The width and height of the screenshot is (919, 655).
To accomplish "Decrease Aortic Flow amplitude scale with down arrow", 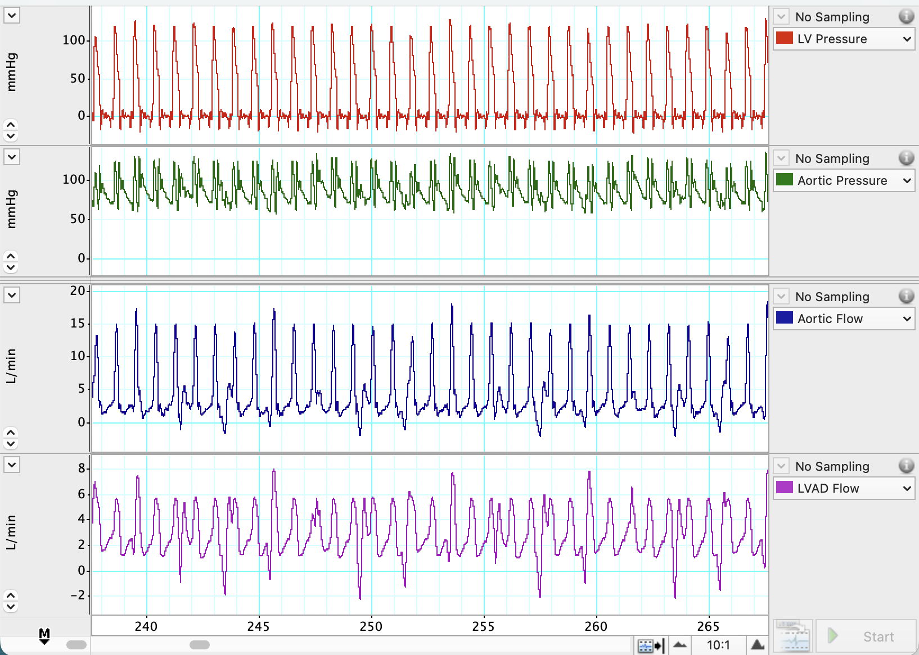I will pyautogui.click(x=11, y=444).
